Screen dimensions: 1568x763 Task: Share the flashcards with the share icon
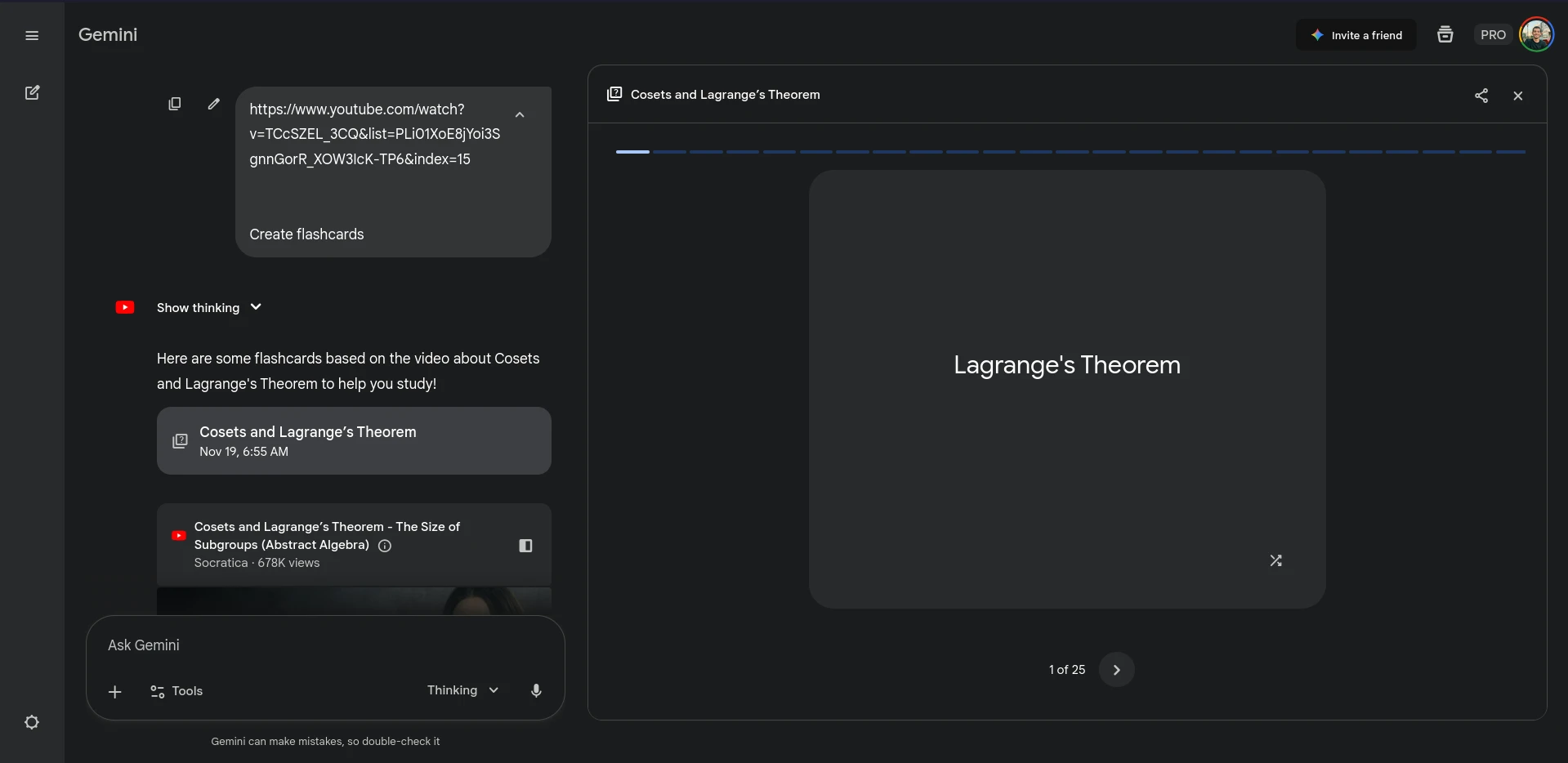[1481, 96]
